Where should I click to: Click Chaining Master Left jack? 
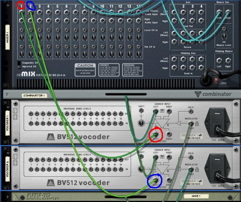tap(219, 61)
